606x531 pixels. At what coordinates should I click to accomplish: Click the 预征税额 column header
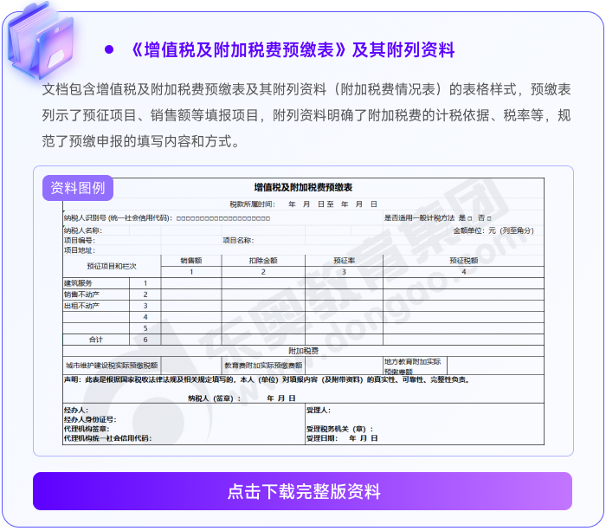(463, 260)
